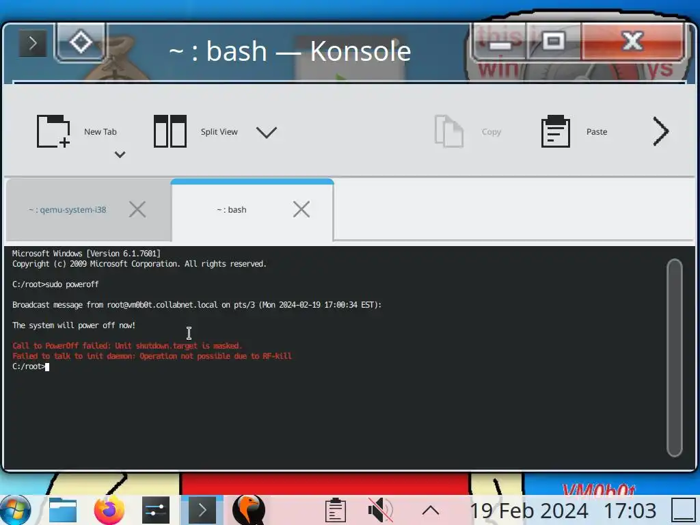Click the 'Broadcast message from root' line
This screenshot has height=525, width=700.
click(x=197, y=305)
